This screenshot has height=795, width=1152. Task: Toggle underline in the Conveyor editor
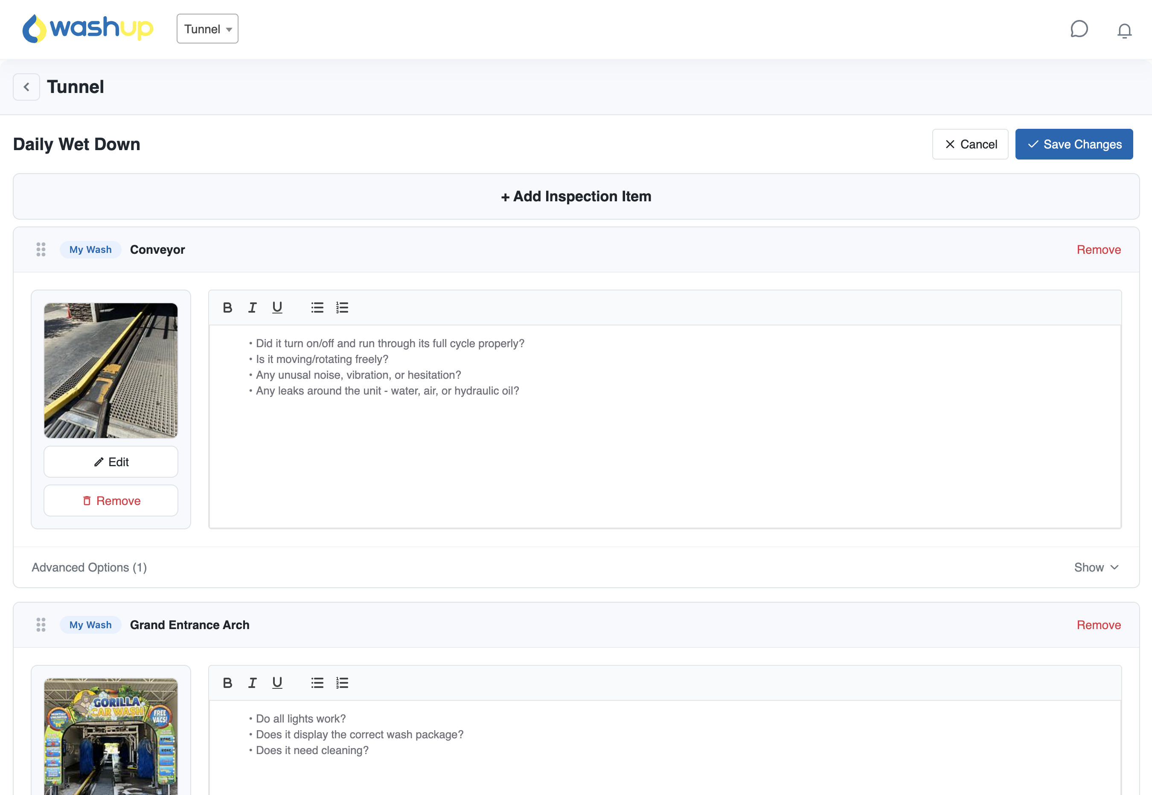coord(277,308)
